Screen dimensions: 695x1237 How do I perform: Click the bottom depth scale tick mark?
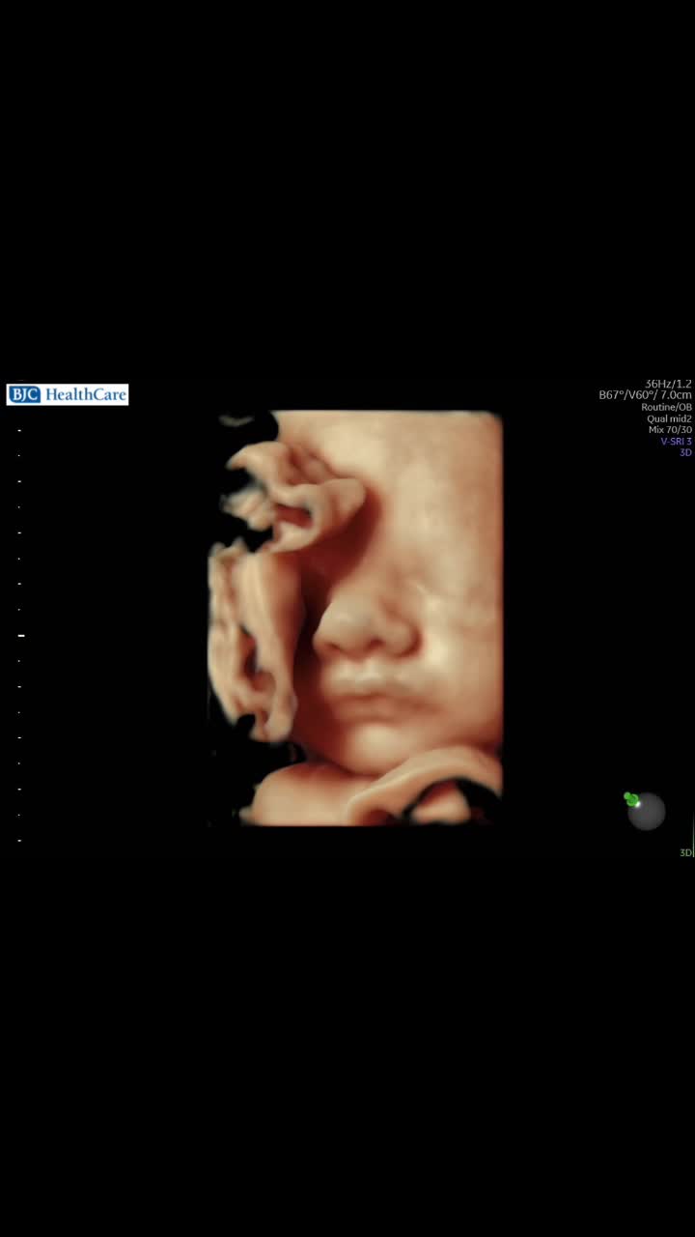tap(19, 841)
